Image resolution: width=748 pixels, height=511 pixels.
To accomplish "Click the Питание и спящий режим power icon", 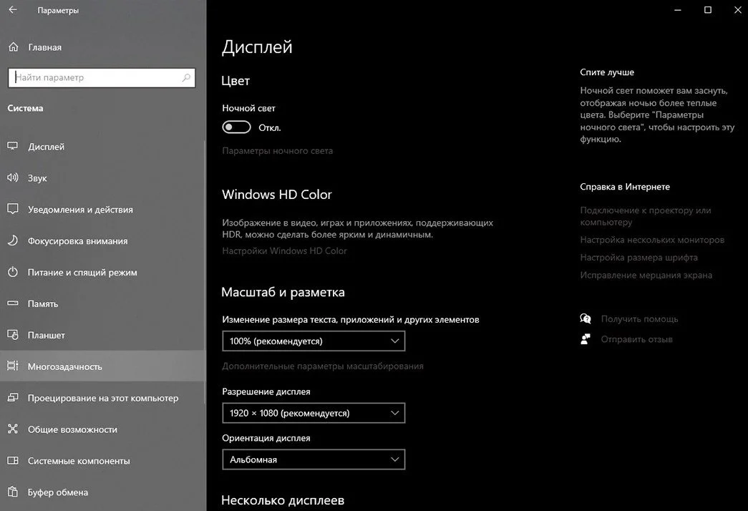I will pyautogui.click(x=13, y=272).
